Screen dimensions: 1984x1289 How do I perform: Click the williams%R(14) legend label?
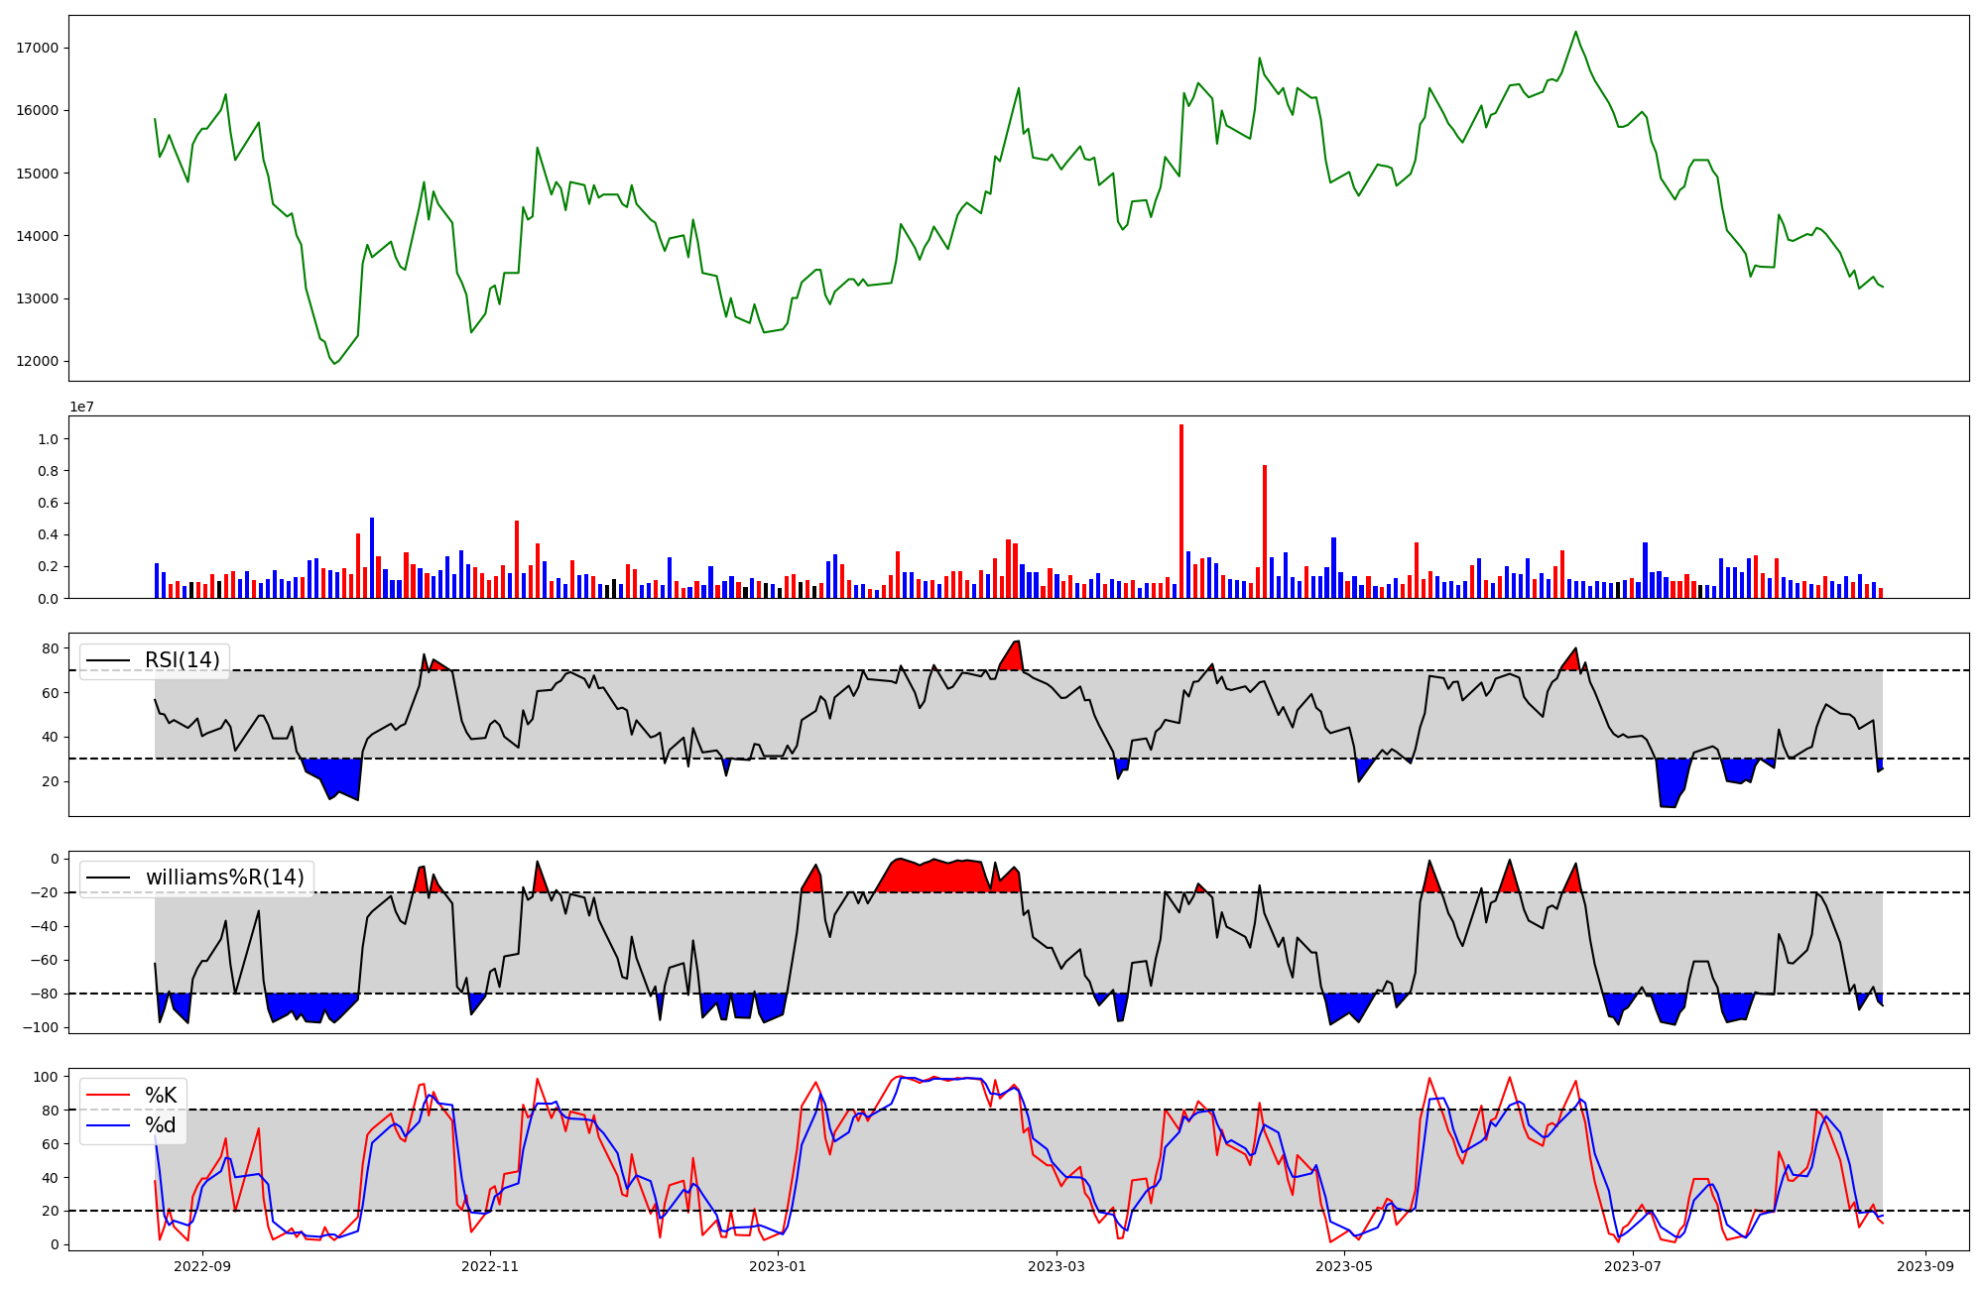click(x=224, y=878)
